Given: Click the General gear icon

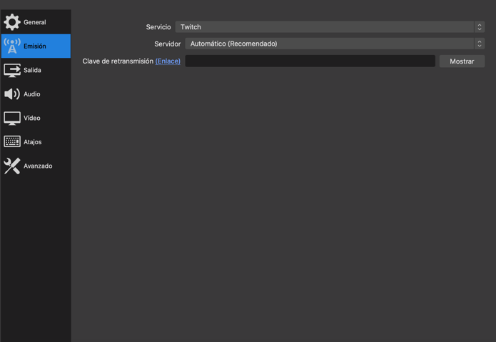Looking at the screenshot, I should click(x=12, y=22).
